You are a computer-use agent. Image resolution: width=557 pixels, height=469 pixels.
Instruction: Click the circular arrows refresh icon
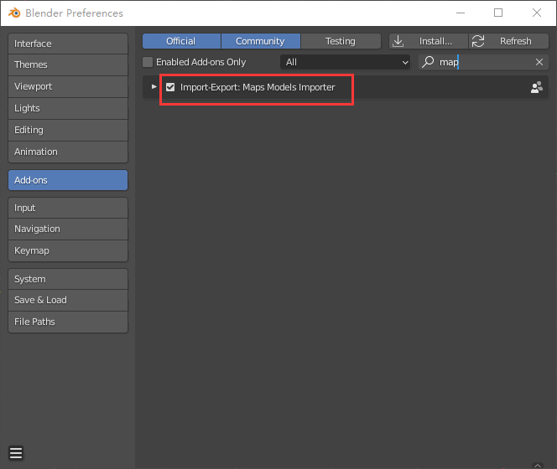(478, 41)
